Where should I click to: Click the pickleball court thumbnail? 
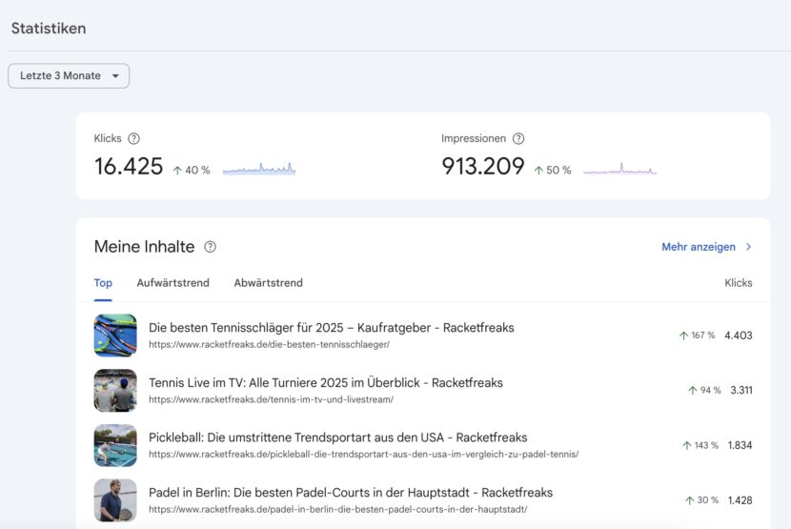[115, 445]
